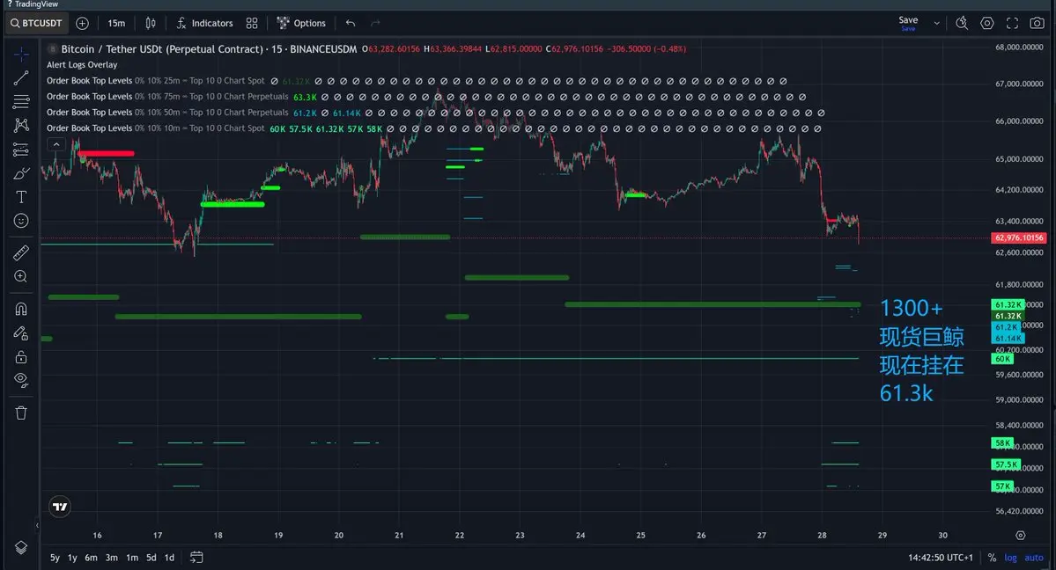Select the brush drawing tool
Screen dimensions: 1056x570
click(x=21, y=173)
